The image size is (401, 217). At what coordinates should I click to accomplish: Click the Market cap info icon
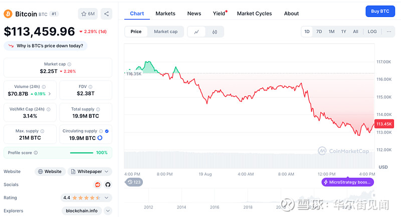(69, 64)
